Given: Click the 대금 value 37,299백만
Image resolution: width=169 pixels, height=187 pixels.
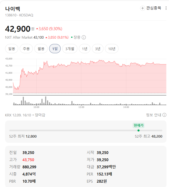Looking at the screenshot, I should [106, 167].
